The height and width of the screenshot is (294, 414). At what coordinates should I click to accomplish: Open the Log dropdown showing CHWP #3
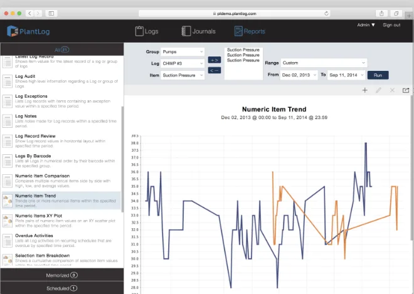pyautogui.click(x=183, y=63)
